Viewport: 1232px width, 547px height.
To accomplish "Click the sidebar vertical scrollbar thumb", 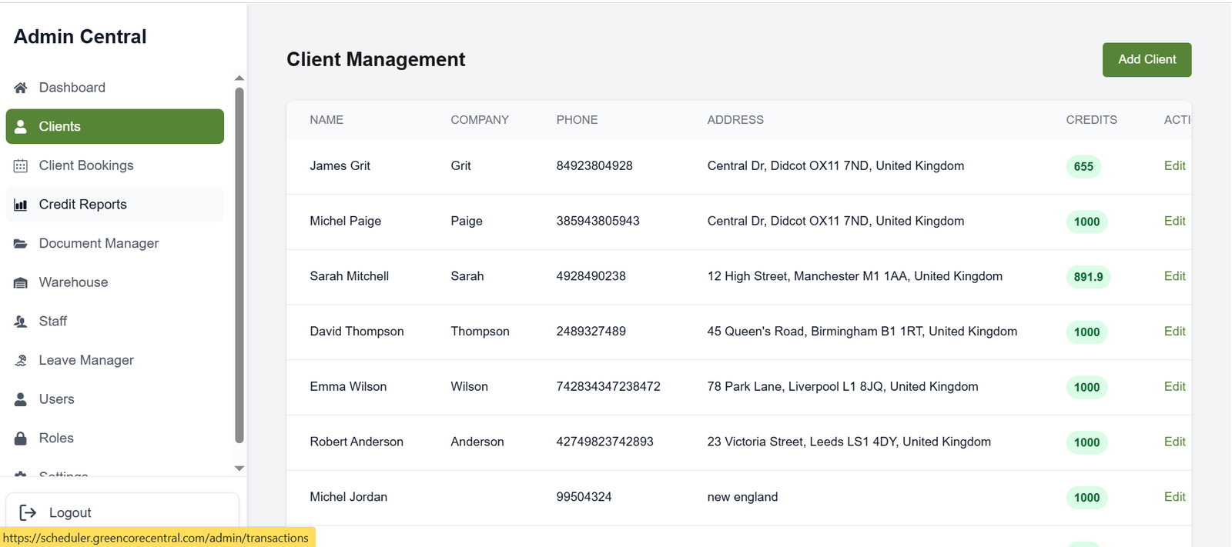I will 239,265.
